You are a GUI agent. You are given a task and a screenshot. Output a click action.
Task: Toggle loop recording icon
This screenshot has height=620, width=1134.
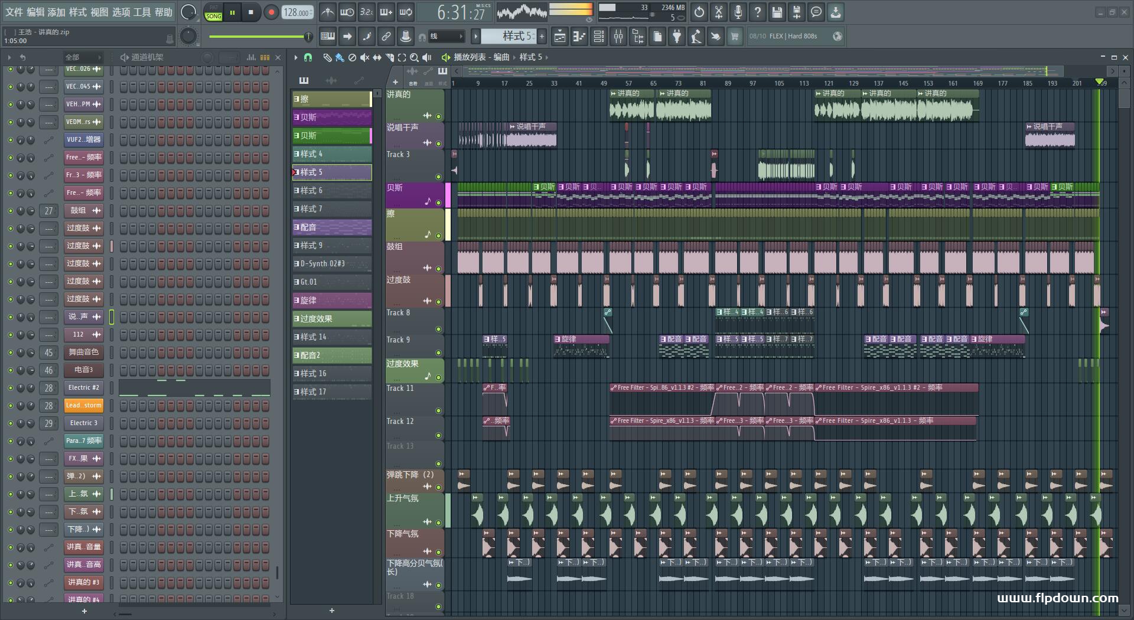tap(406, 12)
